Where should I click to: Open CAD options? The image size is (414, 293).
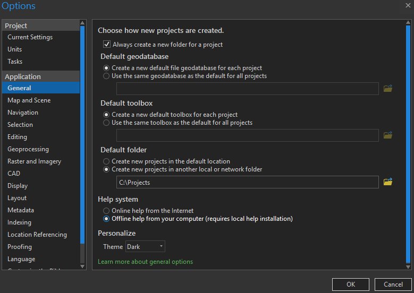point(41,173)
